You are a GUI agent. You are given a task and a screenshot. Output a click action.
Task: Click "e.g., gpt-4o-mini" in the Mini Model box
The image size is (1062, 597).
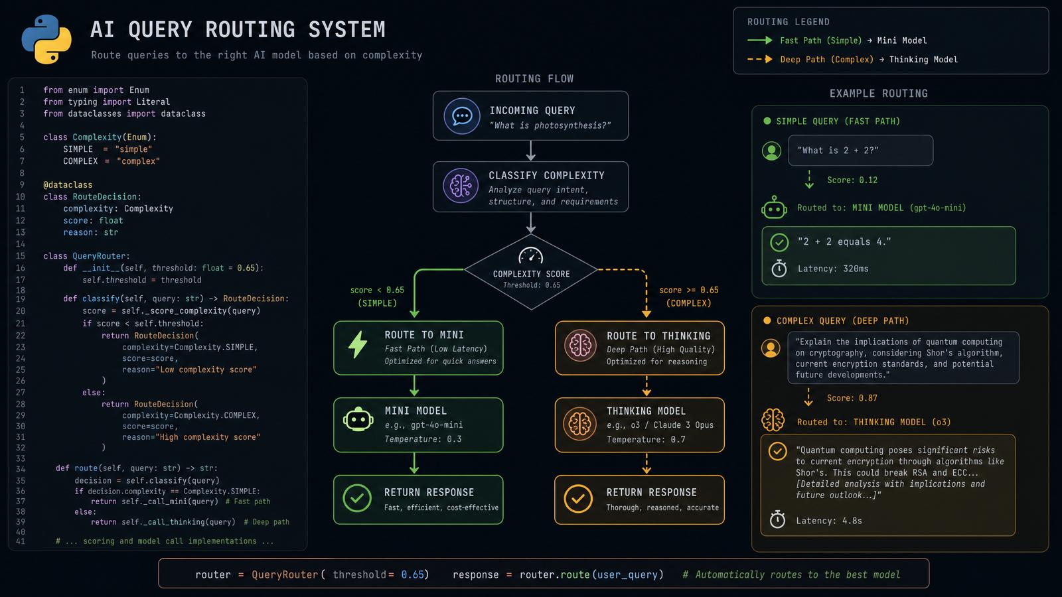pyautogui.click(x=424, y=425)
